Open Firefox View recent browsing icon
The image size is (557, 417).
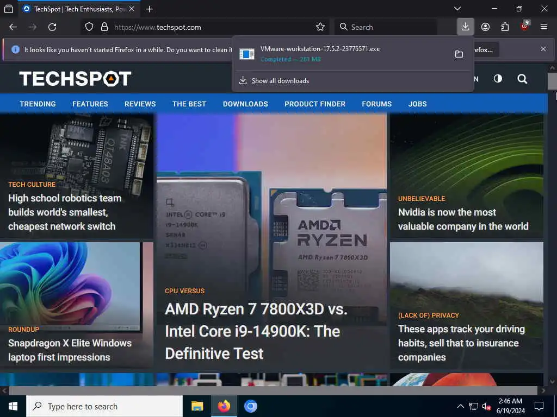pyautogui.click(x=9, y=9)
